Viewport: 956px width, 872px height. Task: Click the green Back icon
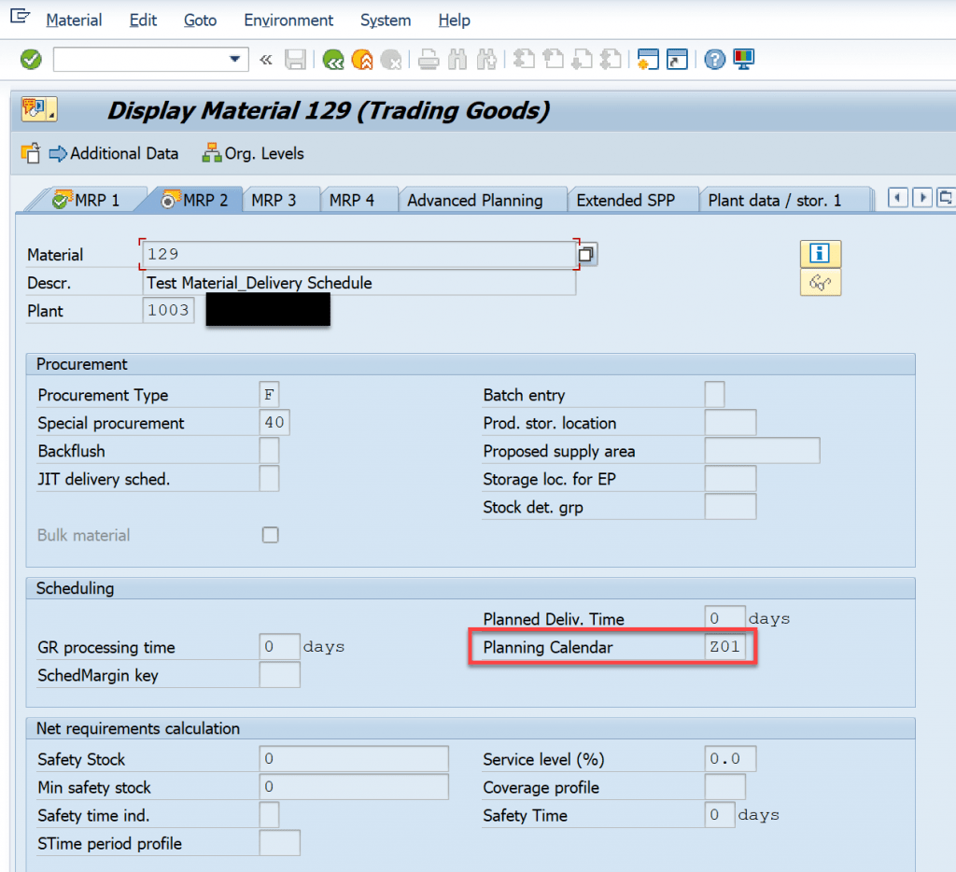click(x=333, y=60)
